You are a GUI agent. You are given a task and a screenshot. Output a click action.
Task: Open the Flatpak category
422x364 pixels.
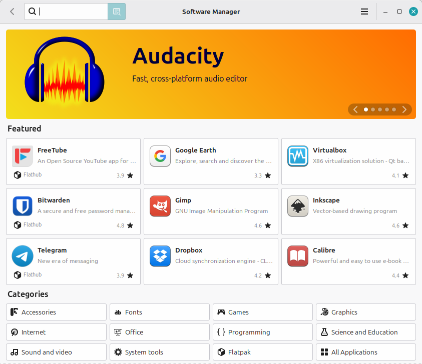(x=263, y=352)
